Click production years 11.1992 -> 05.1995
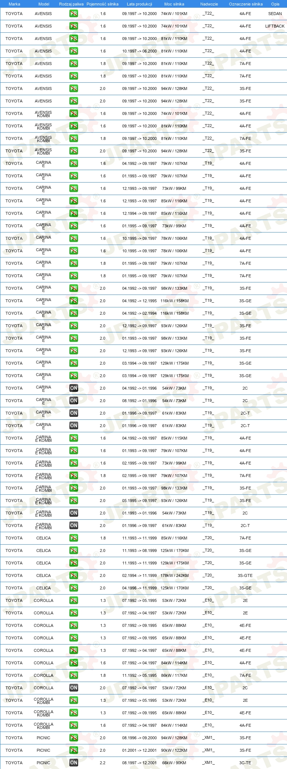The width and height of the screenshot is (287, 769). click(x=139, y=675)
